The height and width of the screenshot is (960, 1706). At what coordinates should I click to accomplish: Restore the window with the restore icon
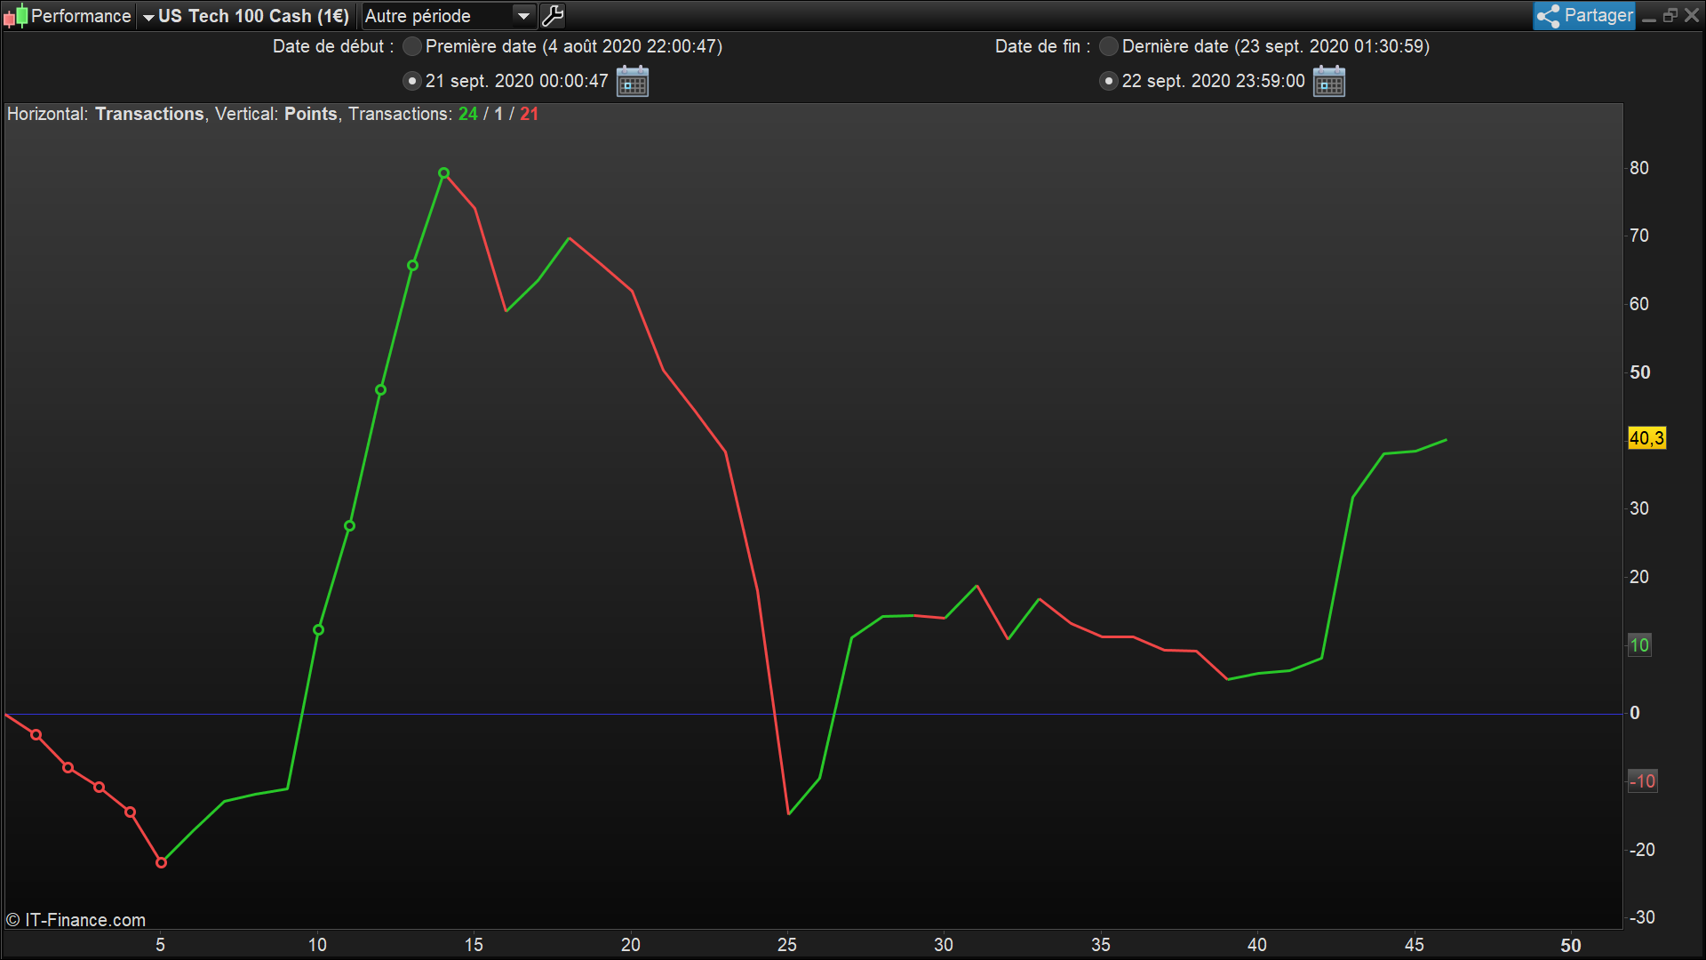point(1670,16)
